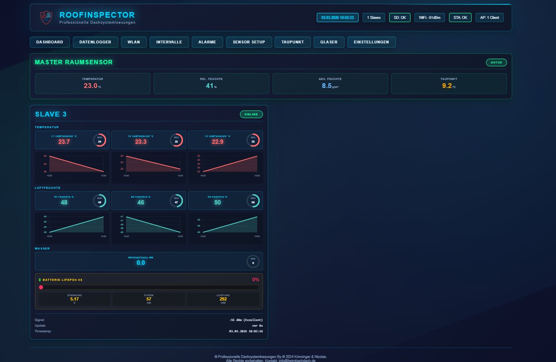Click the battery icon next to Batterie LifePO4

tap(40, 279)
